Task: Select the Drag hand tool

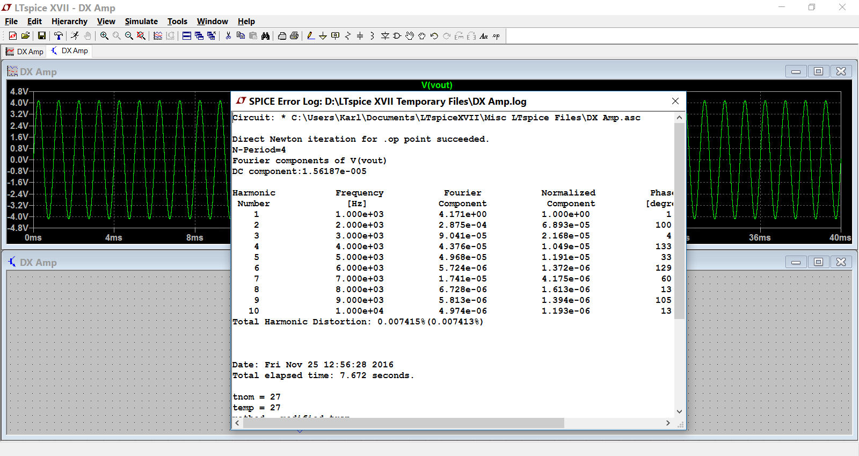Action: coord(422,36)
